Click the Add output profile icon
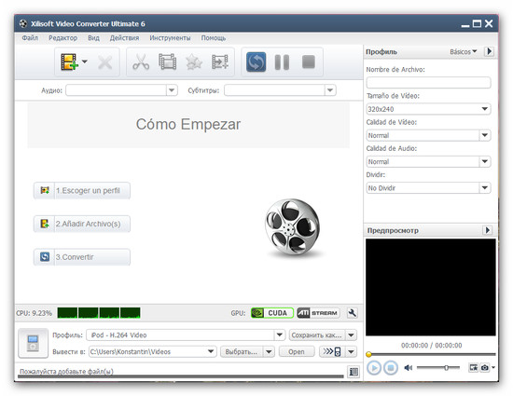The height and width of the screenshot is (396, 513). [220, 61]
